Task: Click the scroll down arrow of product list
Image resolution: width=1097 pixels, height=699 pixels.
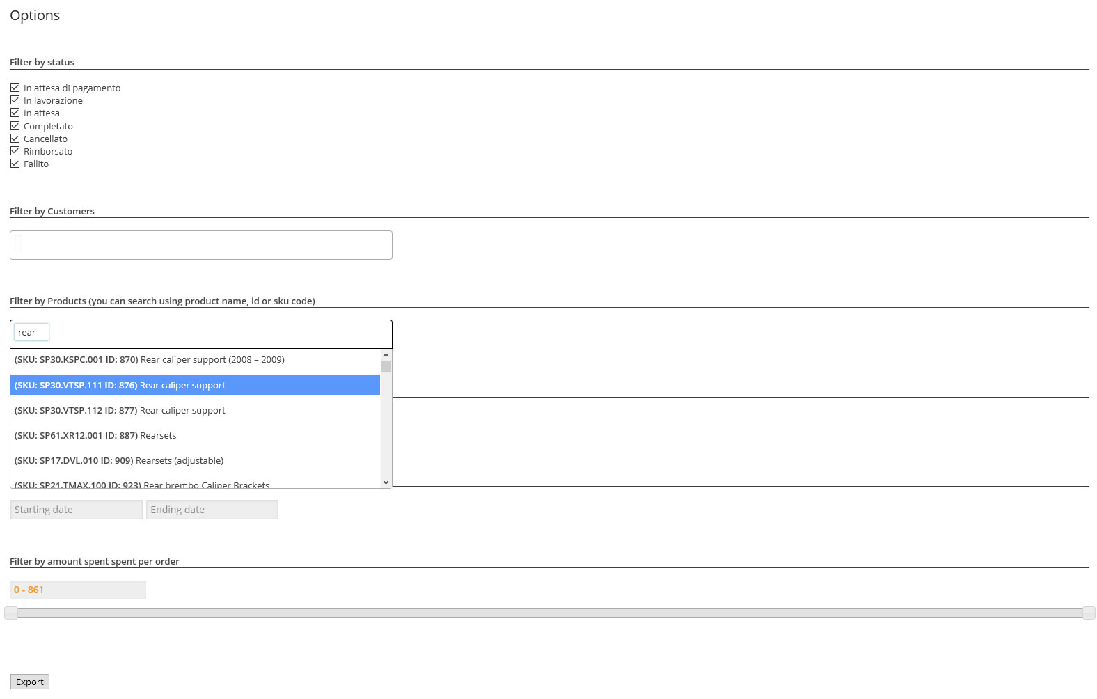Action: (x=386, y=482)
